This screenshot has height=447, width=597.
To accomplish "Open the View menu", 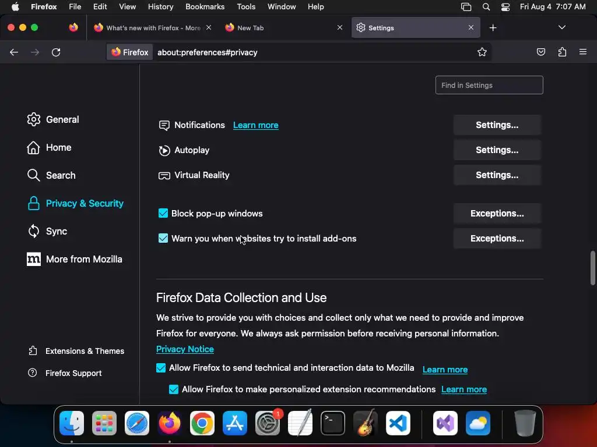I will coord(127,7).
